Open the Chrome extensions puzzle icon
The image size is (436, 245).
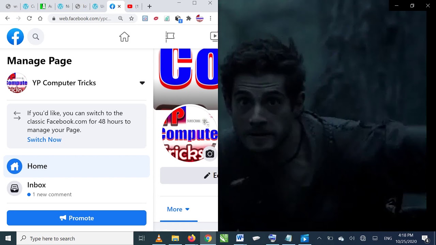(x=189, y=18)
